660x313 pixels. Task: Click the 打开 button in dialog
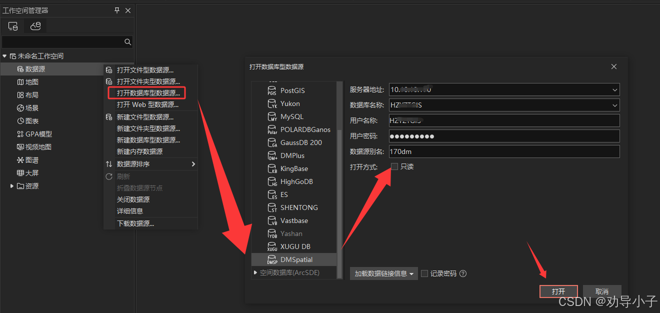(558, 291)
